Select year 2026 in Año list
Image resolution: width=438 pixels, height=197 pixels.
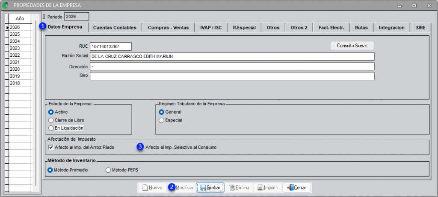pyautogui.click(x=20, y=27)
